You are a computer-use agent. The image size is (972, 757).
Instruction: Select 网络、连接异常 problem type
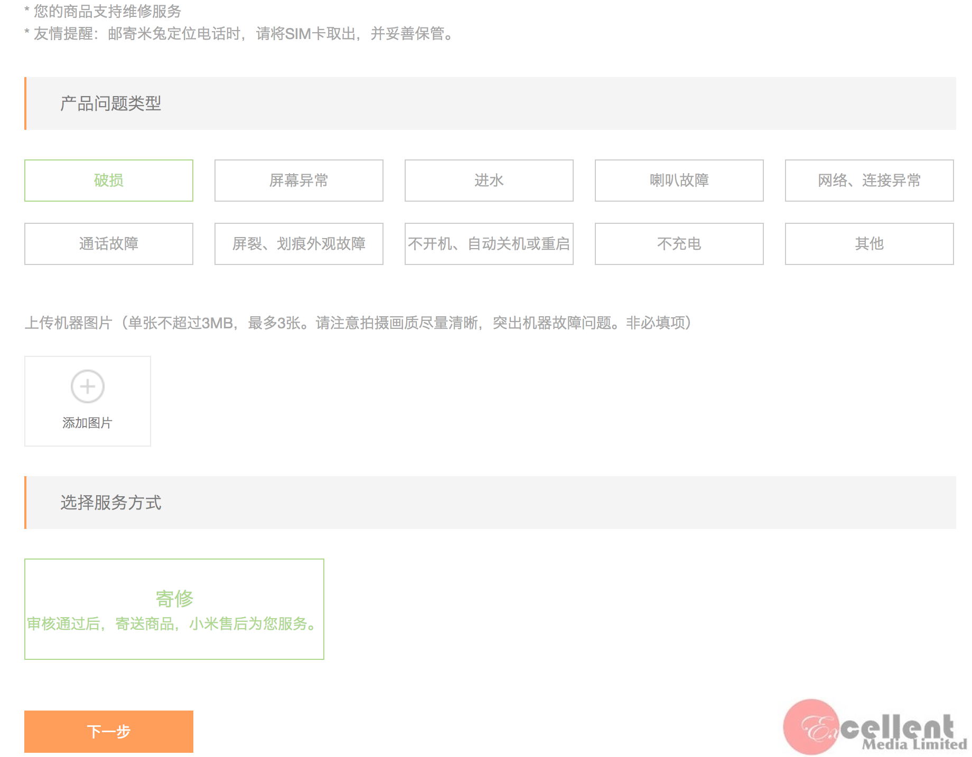pyautogui.click(x=869, y=181)
